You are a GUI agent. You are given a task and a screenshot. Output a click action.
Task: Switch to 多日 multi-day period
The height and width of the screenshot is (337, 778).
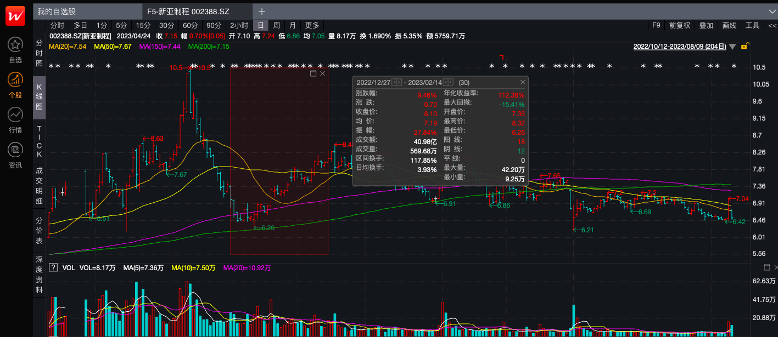pyautogui.click(x=80, y=26)
